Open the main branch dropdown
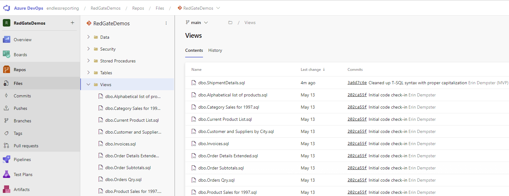Viewport: 509px width, 196px height. tap(197, 23)
